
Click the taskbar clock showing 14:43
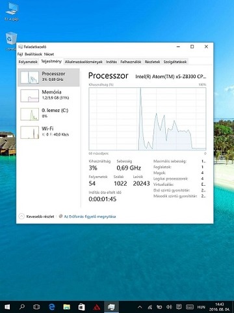pos(220,306)
